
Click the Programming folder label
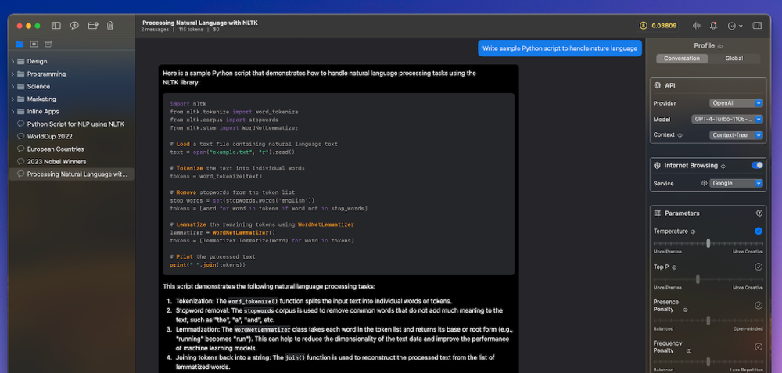point(46,74)
